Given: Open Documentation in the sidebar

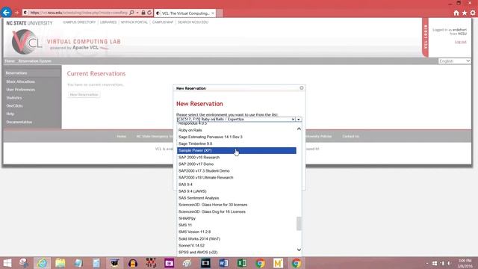Looking at the screenshot, I should [x=19, y=122].
